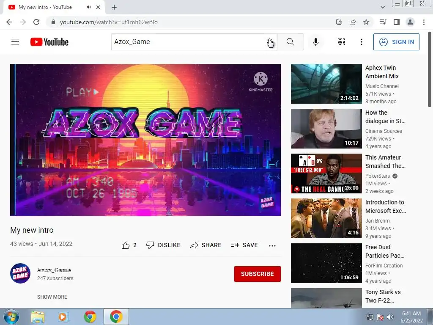Open tab search chevron dropdown

(x=382, y=7)
